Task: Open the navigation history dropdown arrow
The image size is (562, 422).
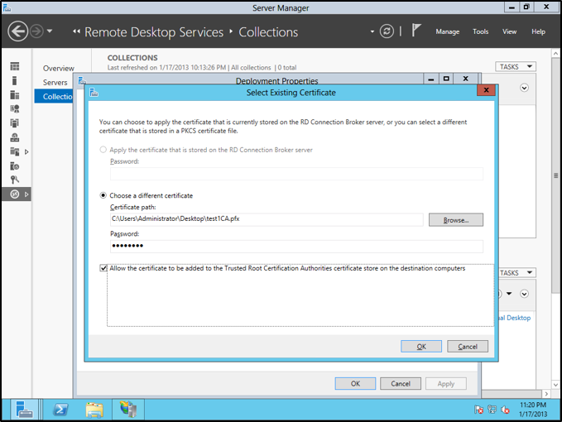Action: 50,31
